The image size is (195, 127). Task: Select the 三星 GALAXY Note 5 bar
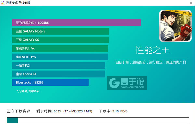point(60,31)
